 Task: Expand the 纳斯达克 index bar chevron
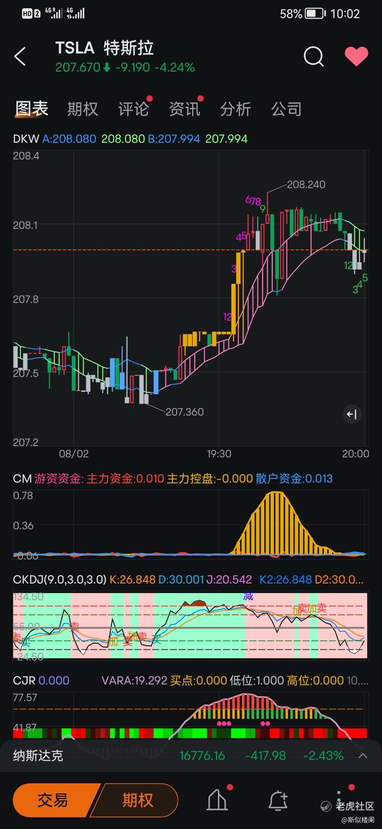pyautogui.click(x=363, y=756)
